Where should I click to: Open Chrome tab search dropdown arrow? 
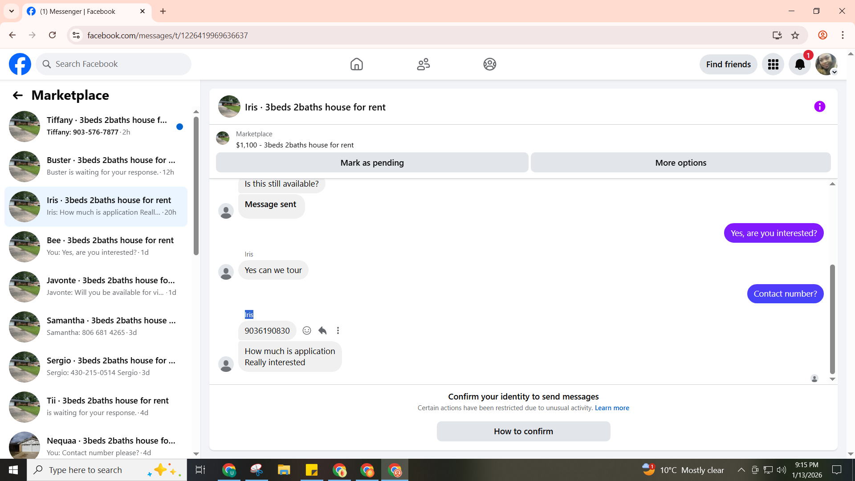tap(12, 11)
